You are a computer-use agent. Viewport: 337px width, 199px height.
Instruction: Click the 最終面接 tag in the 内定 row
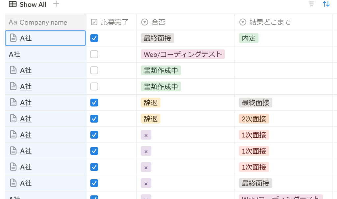pyautogui.click(x=157, y=38)
